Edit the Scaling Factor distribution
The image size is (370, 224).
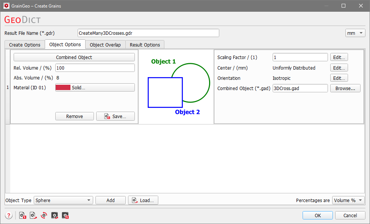point(339,57)
